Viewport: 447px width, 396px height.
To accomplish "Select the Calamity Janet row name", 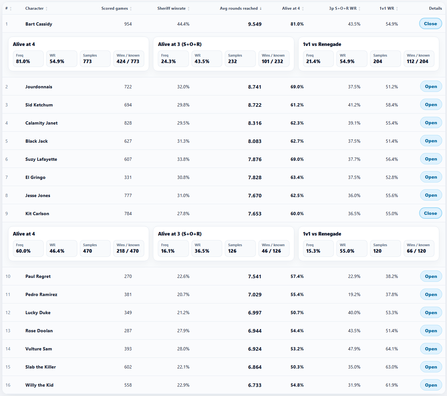I will 41,123.
